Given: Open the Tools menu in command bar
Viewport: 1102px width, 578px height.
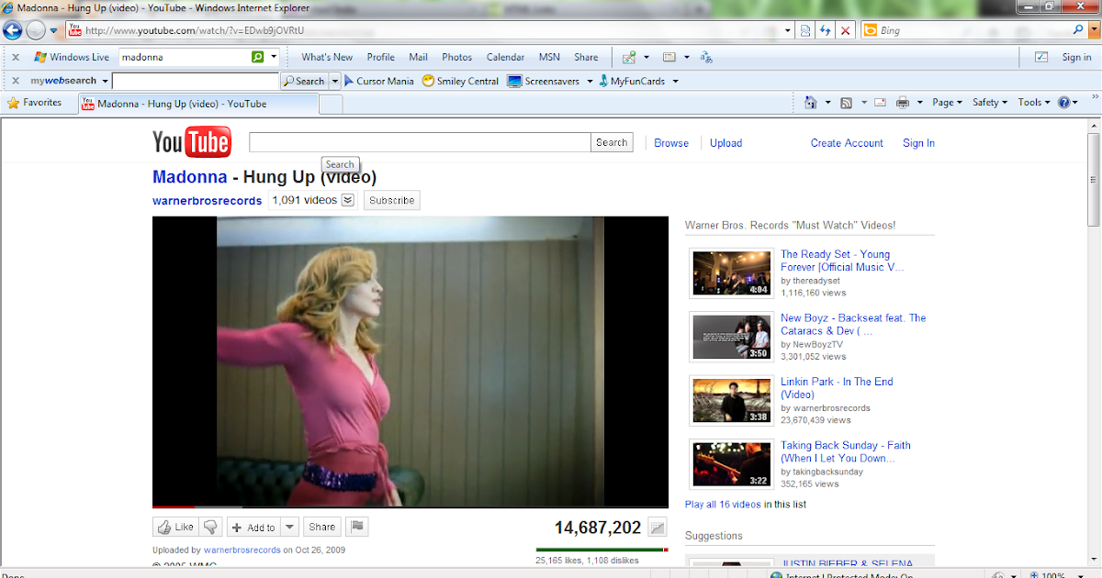Looking at the screenshot, I should click(x=1034, y=103).
